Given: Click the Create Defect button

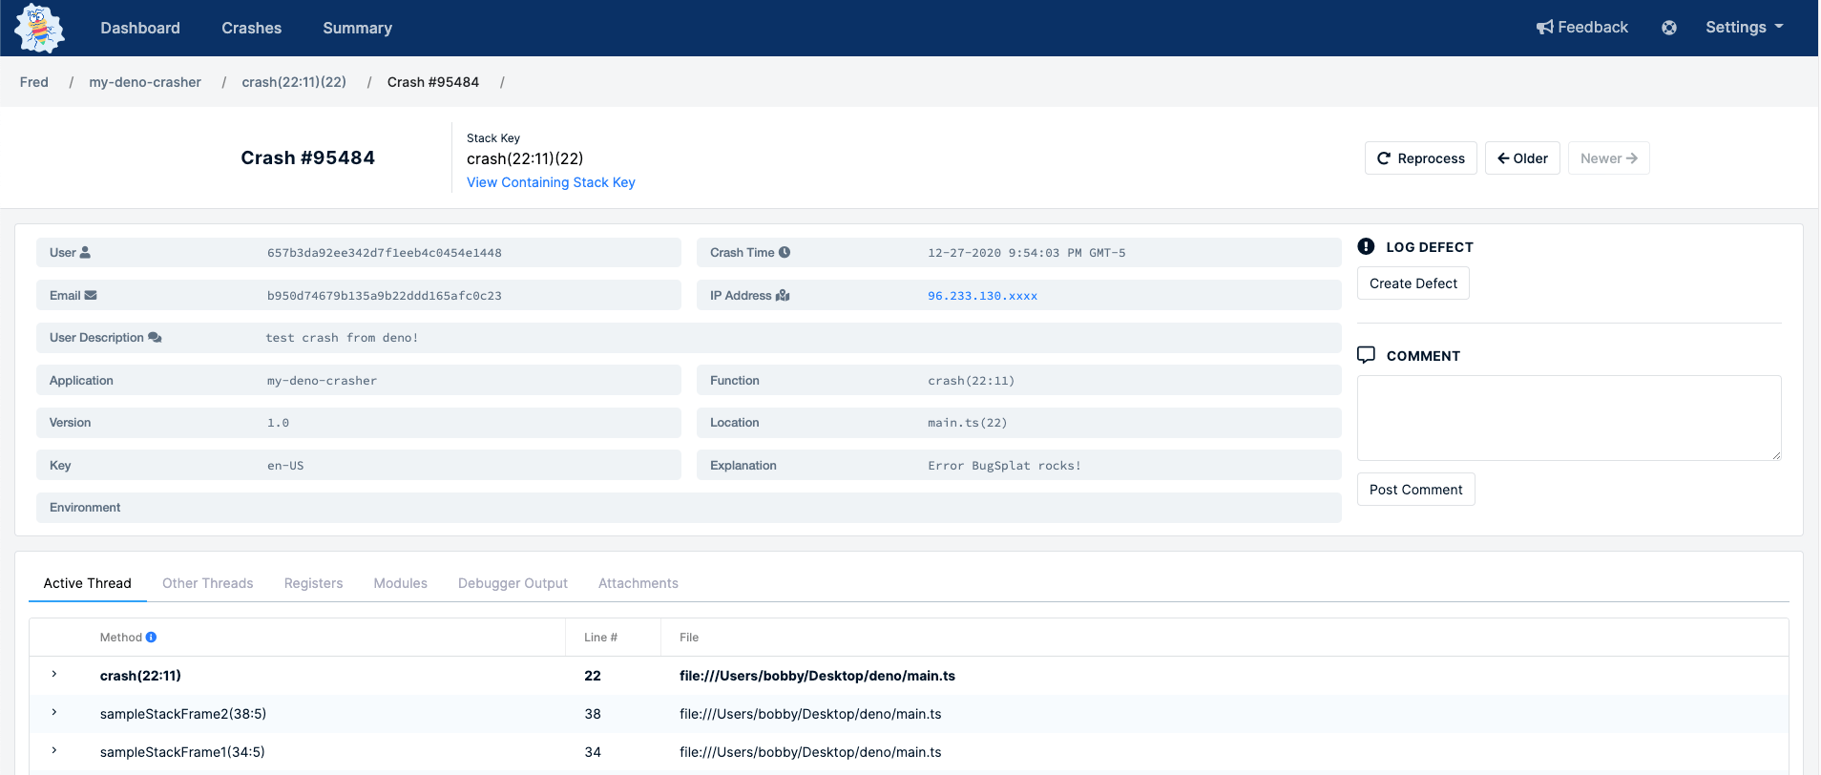Looking at the screenshot, I should point(1413,283).
